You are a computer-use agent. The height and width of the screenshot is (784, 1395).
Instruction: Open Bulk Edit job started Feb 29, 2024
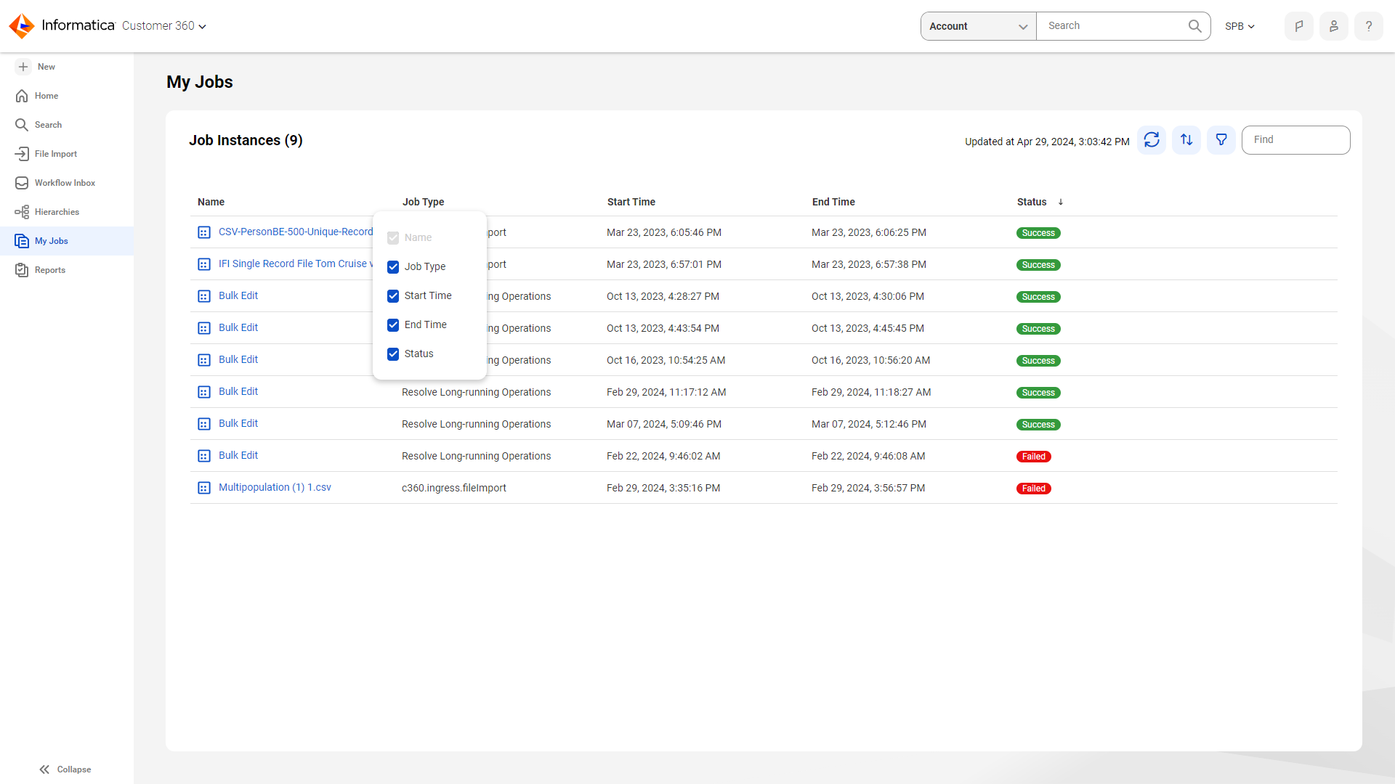tap(238, 391)
